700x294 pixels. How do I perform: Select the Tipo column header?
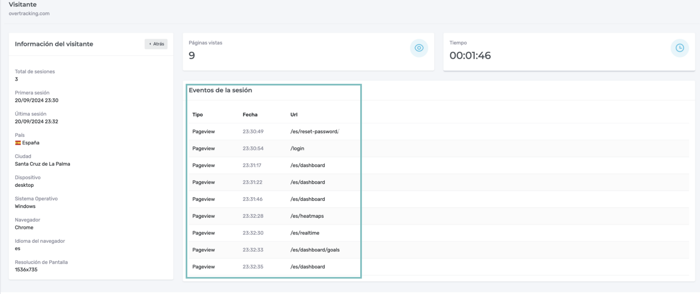tap(198, 115)
